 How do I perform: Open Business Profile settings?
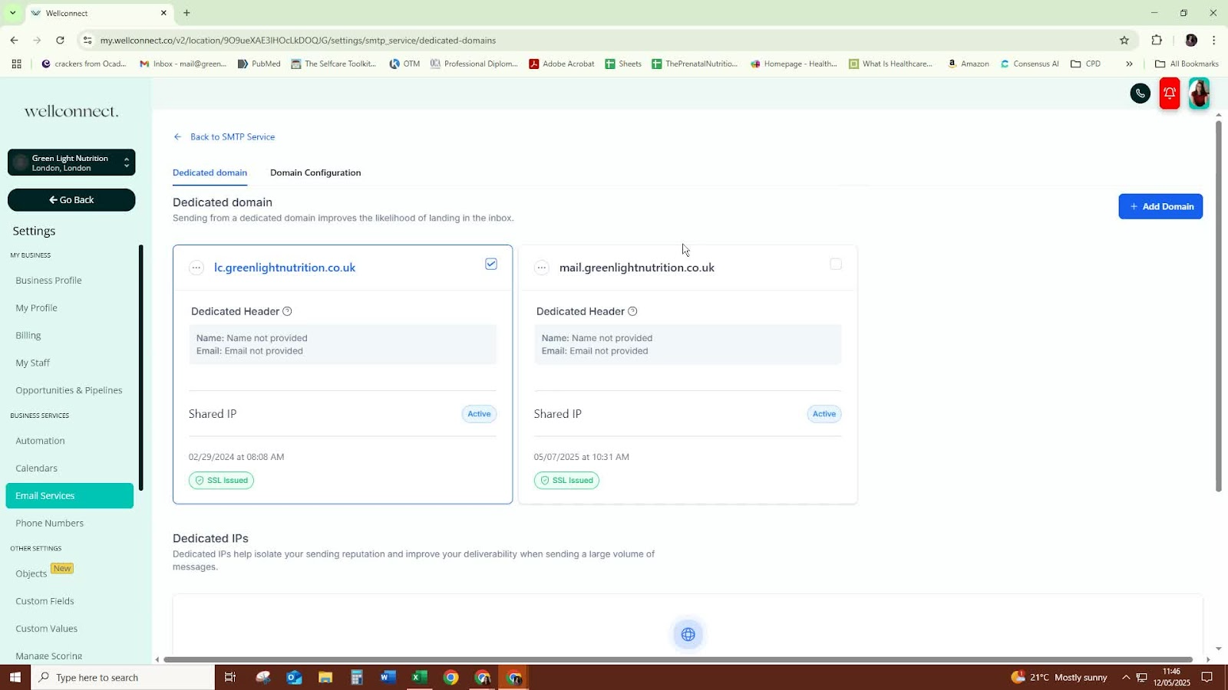click(48, 280)
